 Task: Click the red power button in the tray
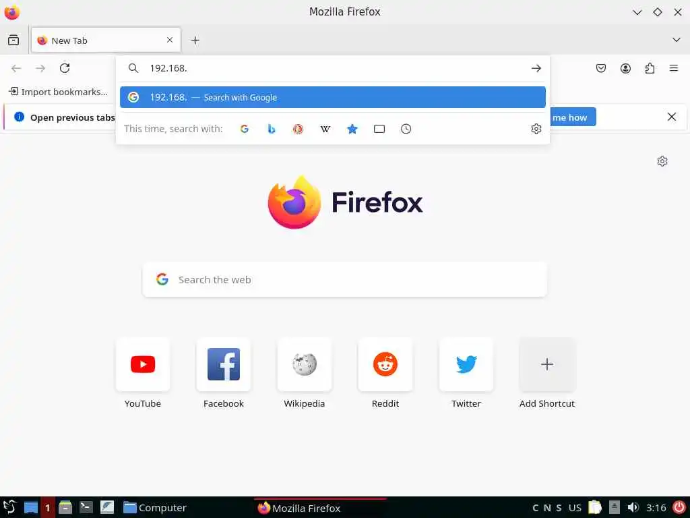click(679, 507)
